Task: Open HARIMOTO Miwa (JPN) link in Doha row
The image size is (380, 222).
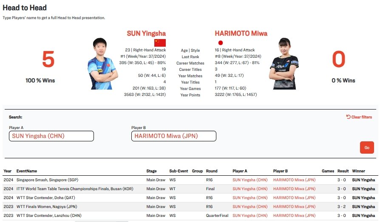Action: pos(294,198)
